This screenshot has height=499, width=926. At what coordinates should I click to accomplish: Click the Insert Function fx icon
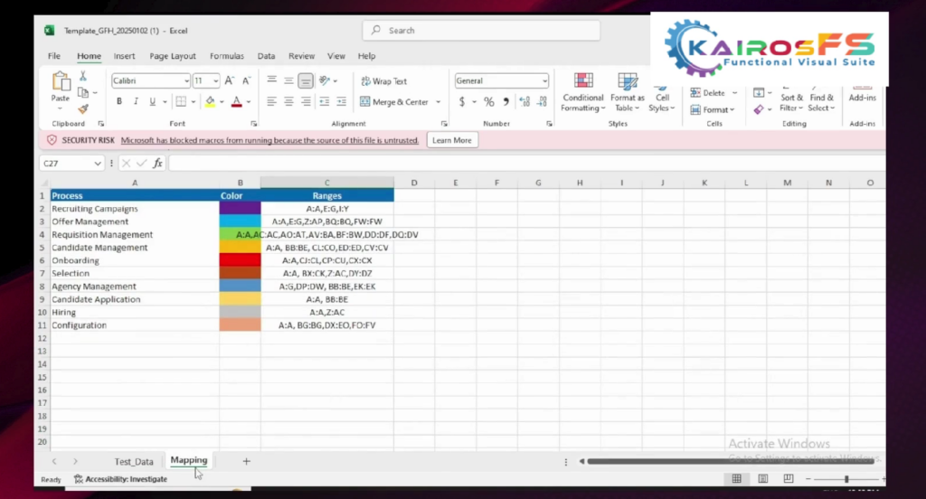point(157,164)
